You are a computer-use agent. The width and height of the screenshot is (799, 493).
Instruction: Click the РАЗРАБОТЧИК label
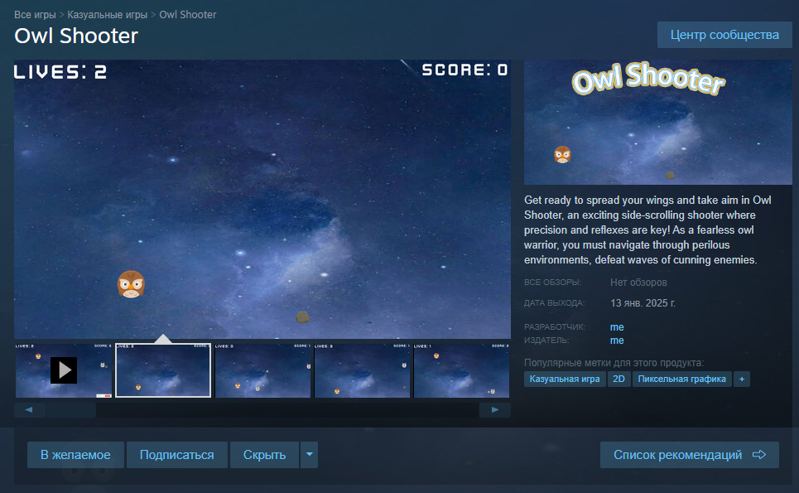[555, 326]
